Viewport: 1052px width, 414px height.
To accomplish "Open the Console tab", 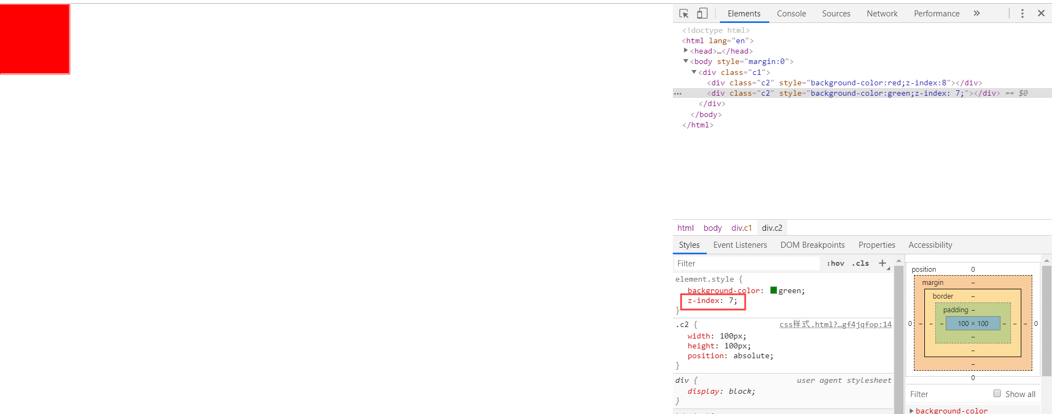I will coord(791,14).
